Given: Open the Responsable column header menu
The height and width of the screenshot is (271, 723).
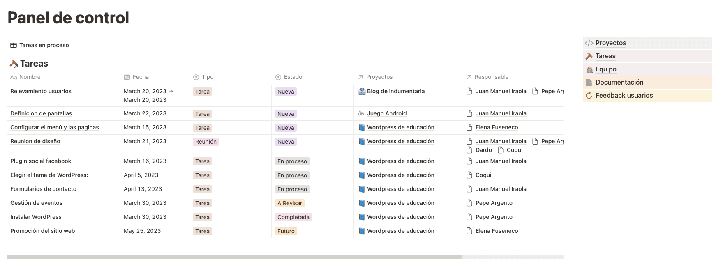Looking at the screenshot, I should [x=491, y=77].
